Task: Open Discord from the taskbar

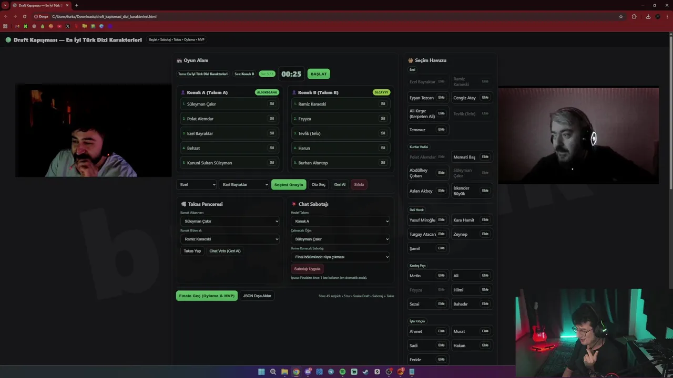Action: point(308,372)
